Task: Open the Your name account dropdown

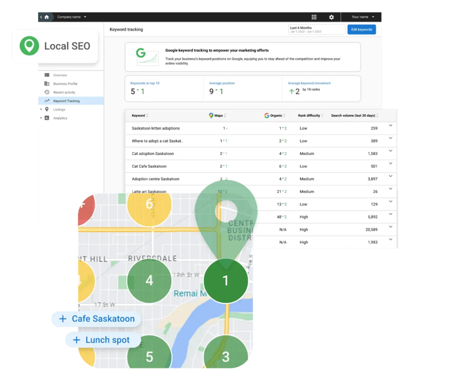Action: (363, 17)
